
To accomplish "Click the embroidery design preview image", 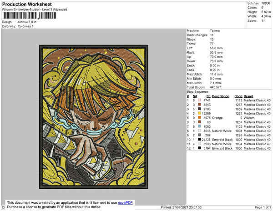I will (x=94, y=117).
